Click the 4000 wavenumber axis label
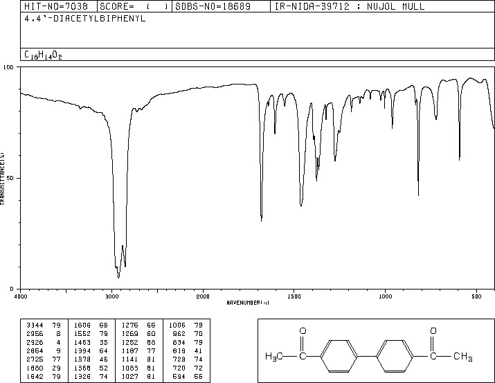 (21, 296)
